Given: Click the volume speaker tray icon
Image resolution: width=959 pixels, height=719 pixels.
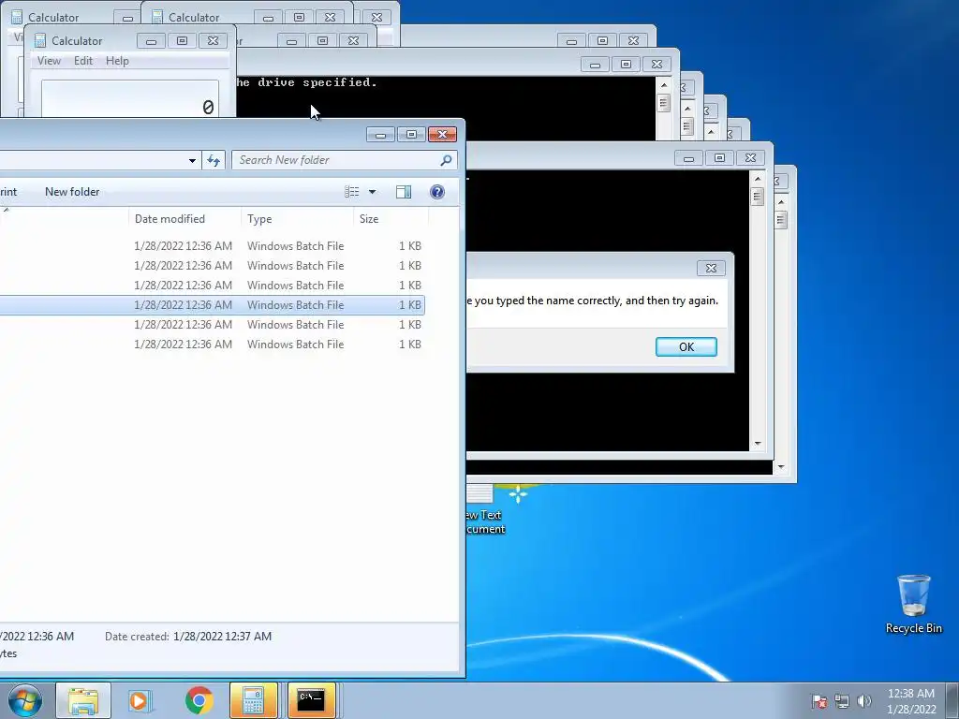Looking at the screenshot, I should coord(864,700).
